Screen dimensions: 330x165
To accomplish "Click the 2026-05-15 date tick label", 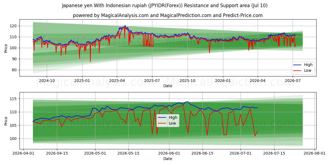I will point(129,153).
